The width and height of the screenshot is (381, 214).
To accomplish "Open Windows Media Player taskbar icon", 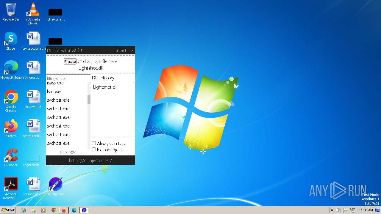I will (44, 210).
